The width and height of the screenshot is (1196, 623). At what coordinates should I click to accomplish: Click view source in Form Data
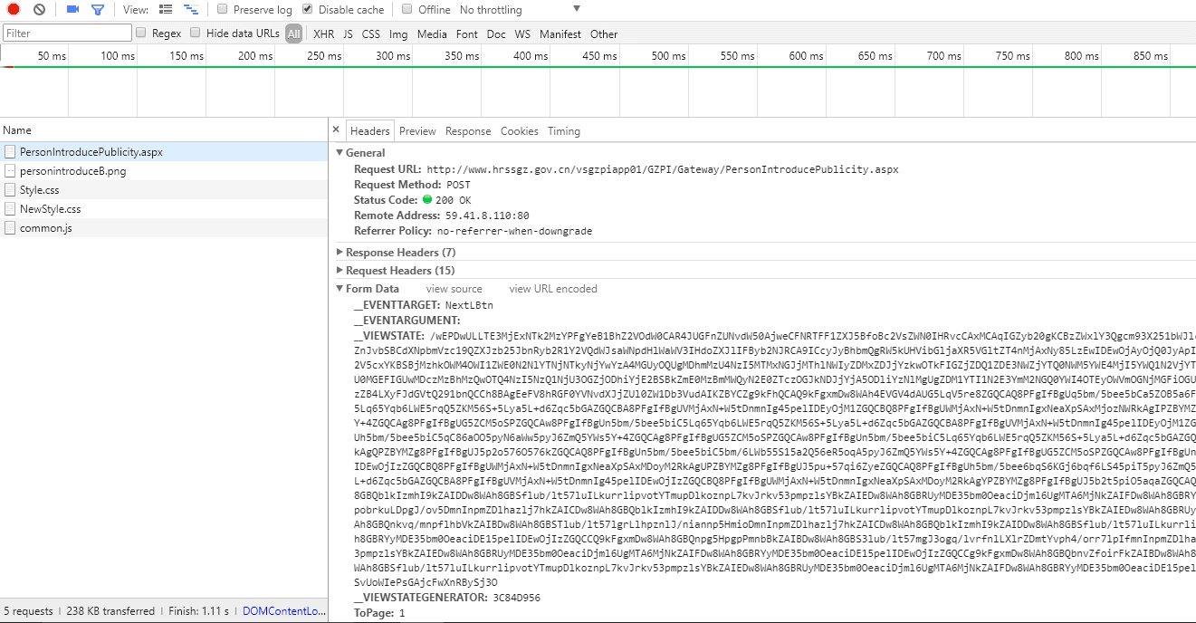454,289
